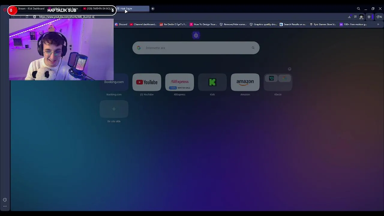Click the search magnifier in search box
Screen dimensions: 384x216
click(x=253, y=48)
